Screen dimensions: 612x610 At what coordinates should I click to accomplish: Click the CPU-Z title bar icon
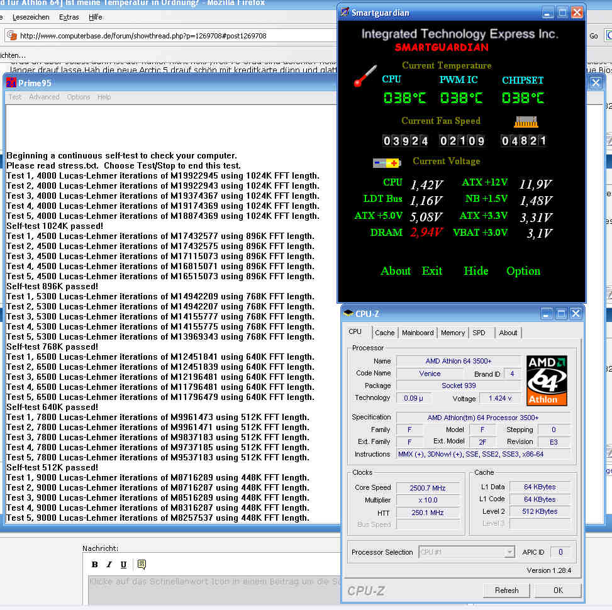tap(348, 313)
